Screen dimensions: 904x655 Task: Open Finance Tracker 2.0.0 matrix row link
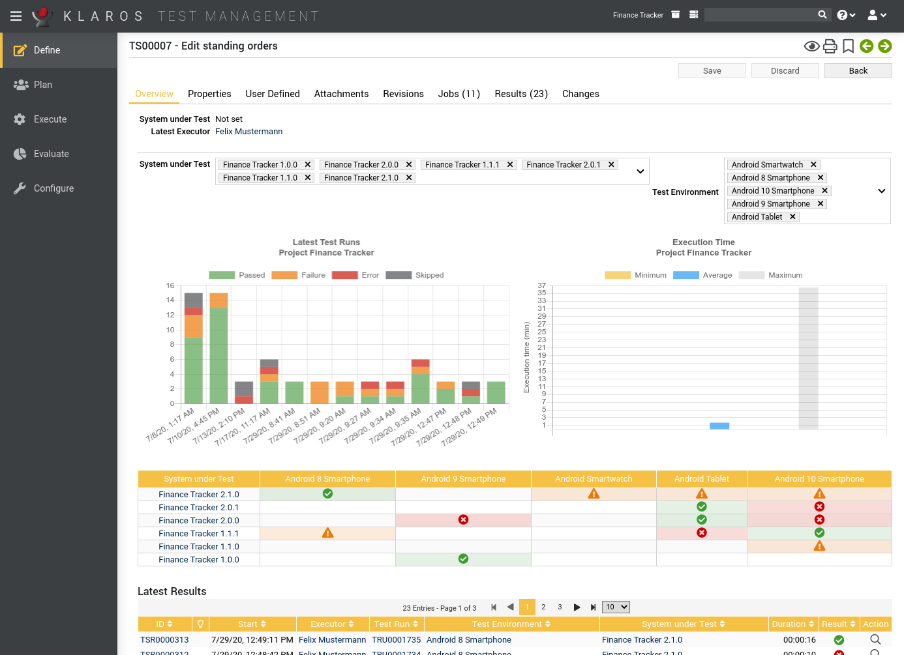point(199,521)
